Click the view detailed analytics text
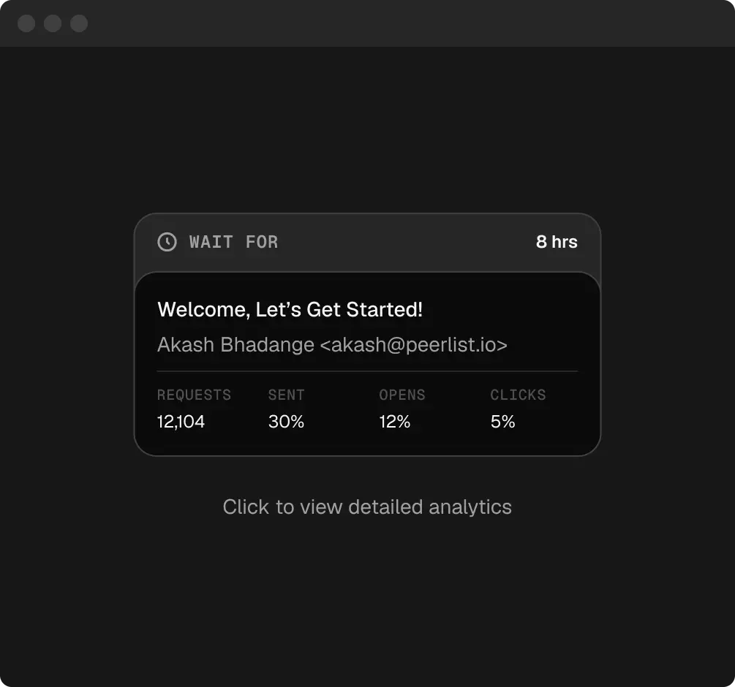Screen dimensions: 735x687 tap(367, 507)
